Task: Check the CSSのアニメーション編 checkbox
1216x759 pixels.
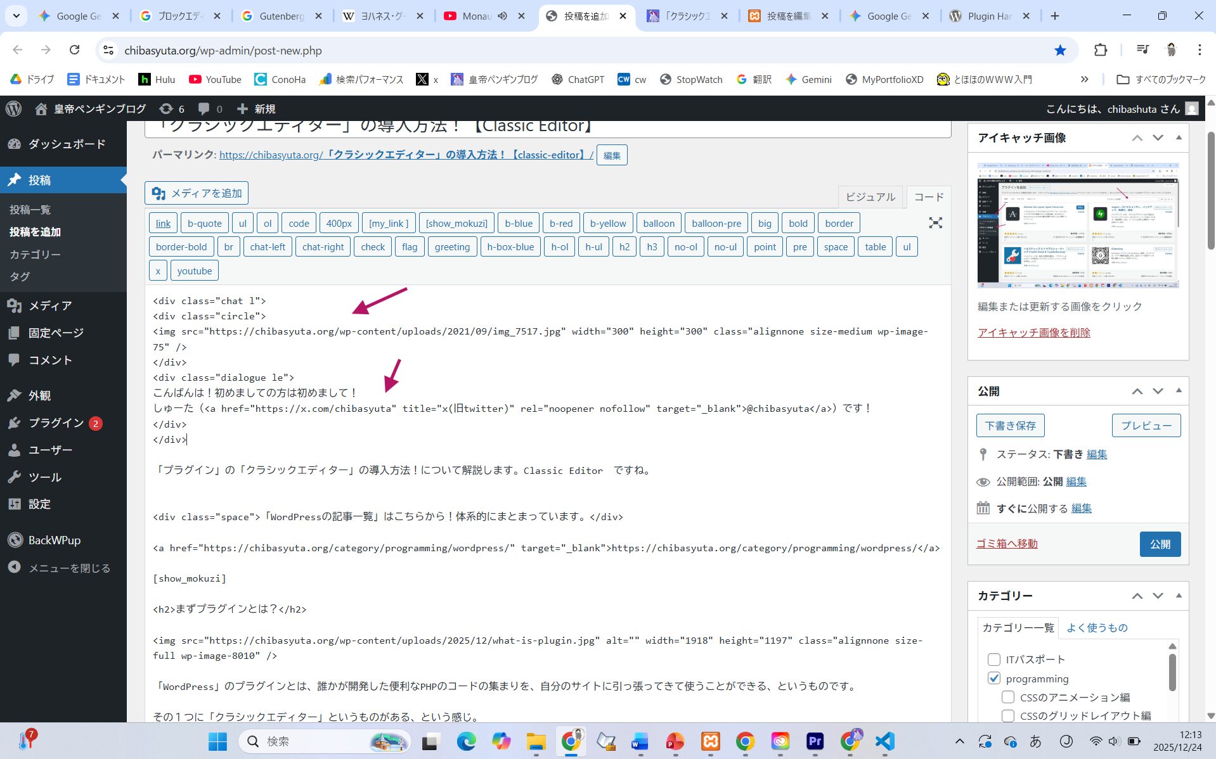Action: click(x=1007, y=698)
